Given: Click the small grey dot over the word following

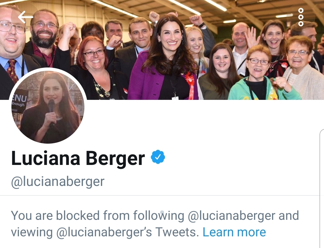Looking at the screenshot, I should tap(162, 212).
